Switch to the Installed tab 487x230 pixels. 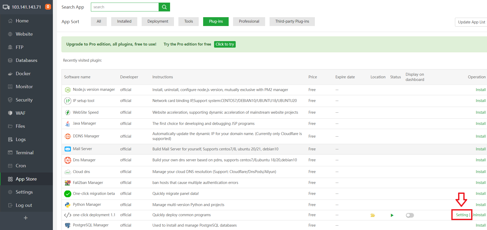click(124, 22)
